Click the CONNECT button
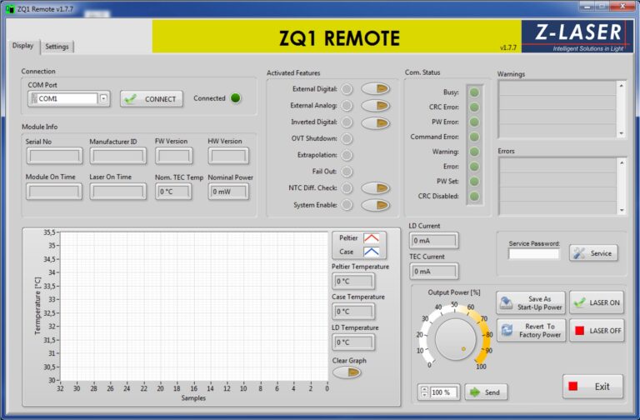 pyautogui.click(x=152, y=99)
